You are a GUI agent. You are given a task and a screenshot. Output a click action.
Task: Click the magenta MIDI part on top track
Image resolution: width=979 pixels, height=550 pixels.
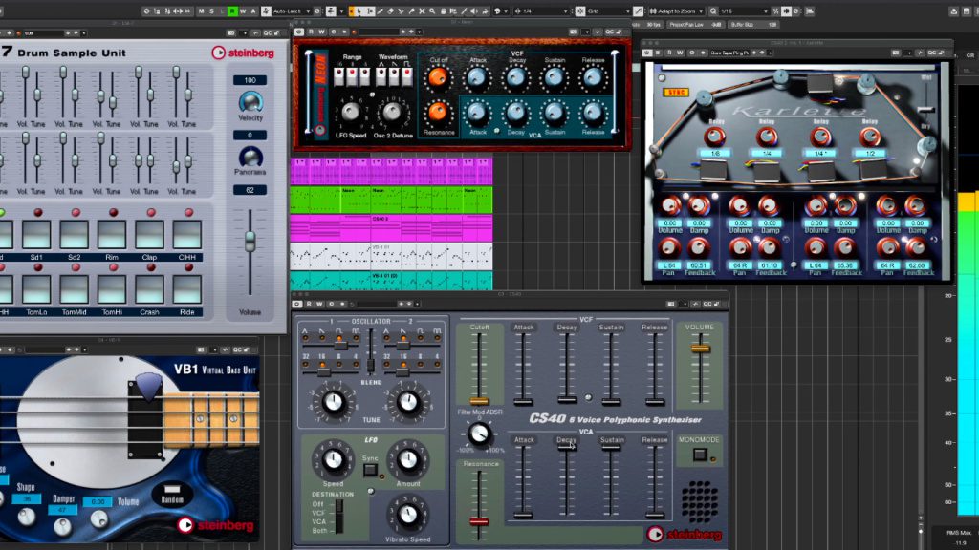coord(391,171)
